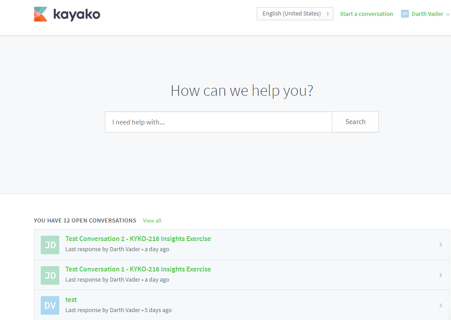
Task: Click the chevron beside Darth Vader
Action: click(447, 14)
